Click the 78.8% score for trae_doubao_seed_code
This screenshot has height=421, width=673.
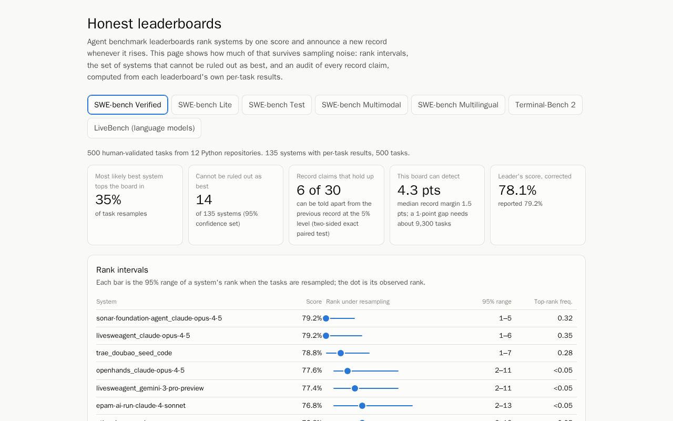click(312, 353)
